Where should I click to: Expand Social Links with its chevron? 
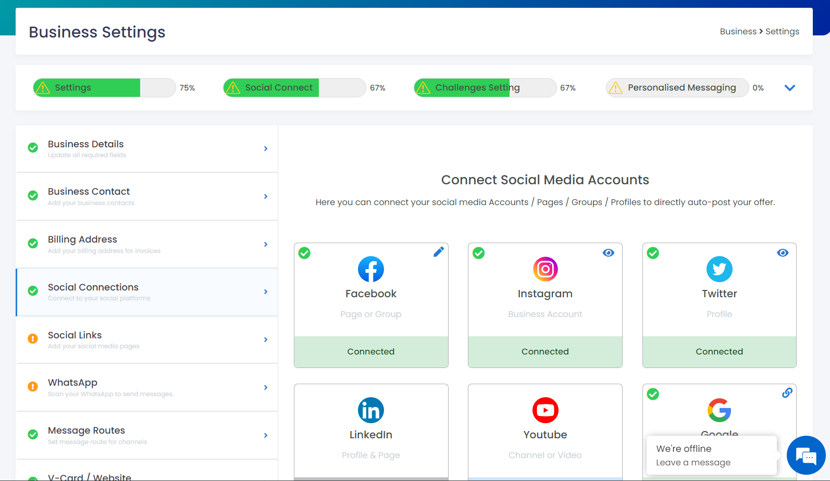266,340
